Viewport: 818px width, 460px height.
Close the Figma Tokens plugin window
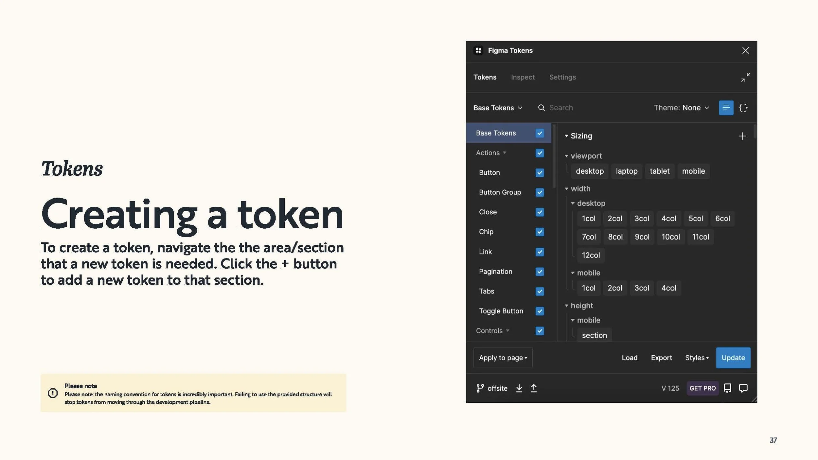tap(745, 50)
